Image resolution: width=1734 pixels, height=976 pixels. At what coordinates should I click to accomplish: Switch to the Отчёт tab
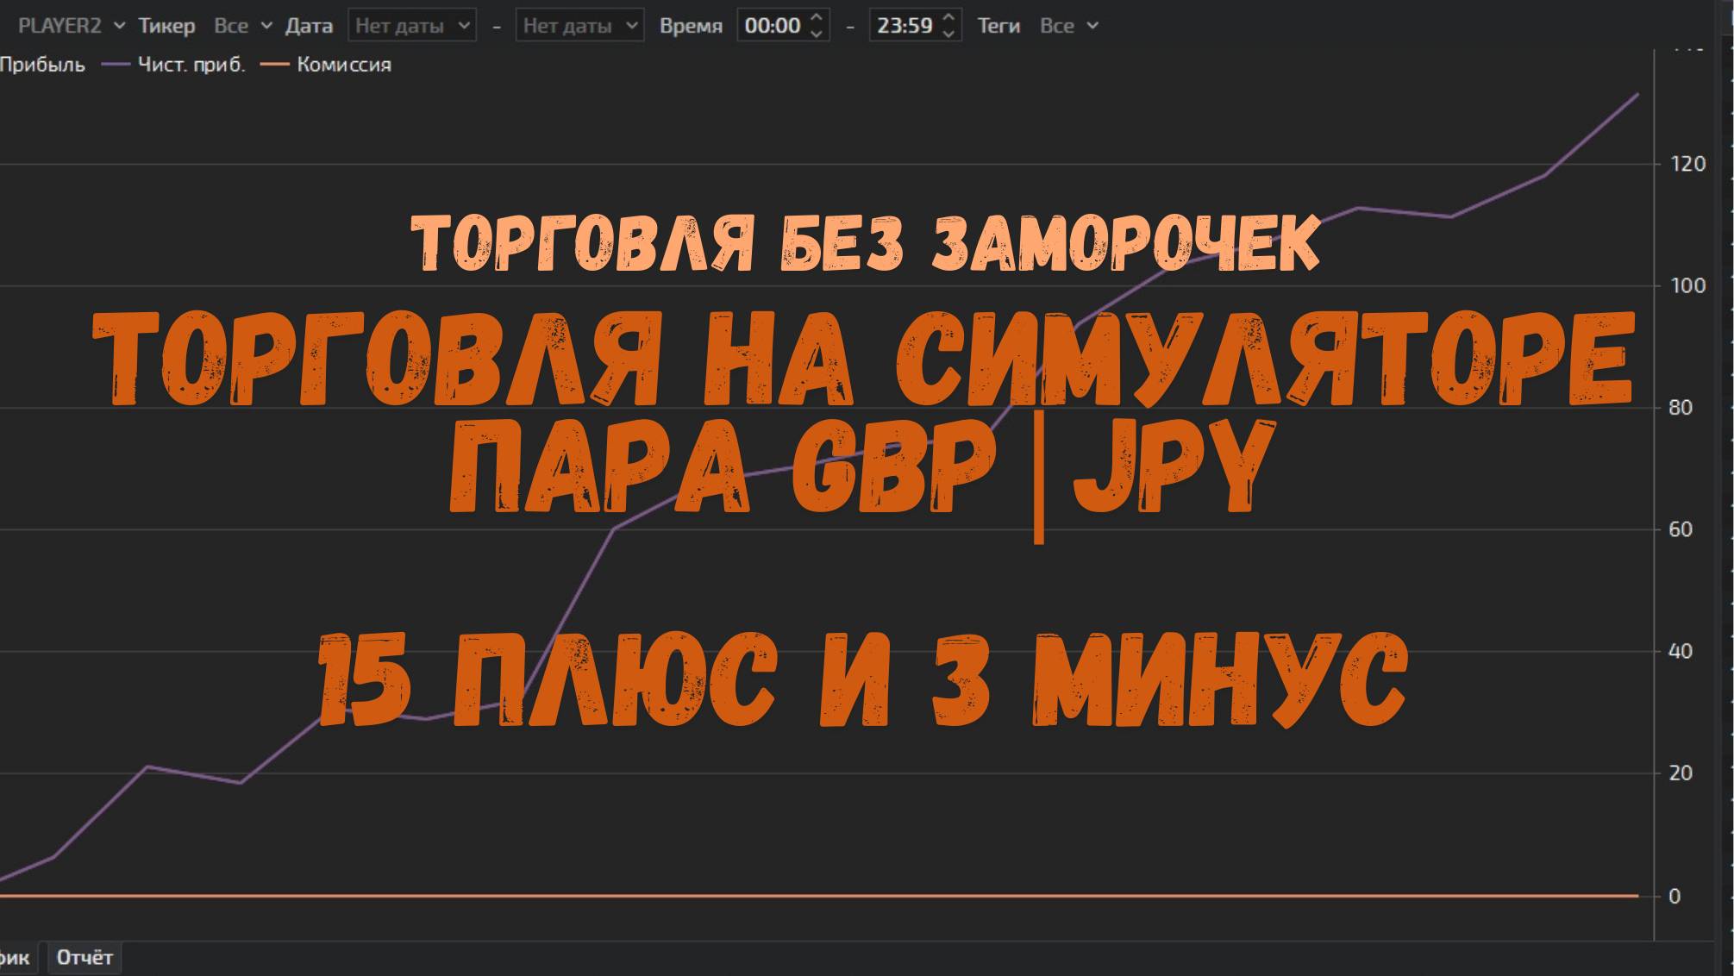click(x=83, y=957)
